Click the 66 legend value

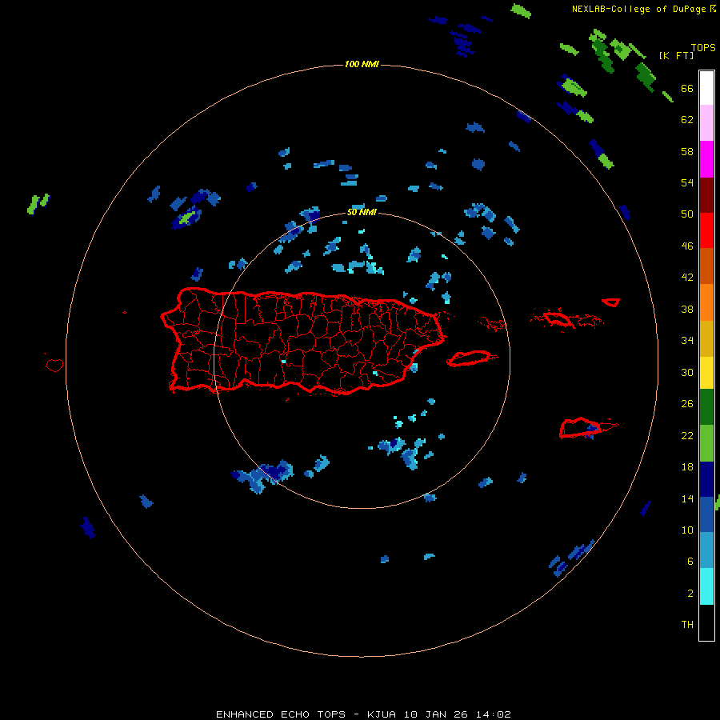[687, 89]
